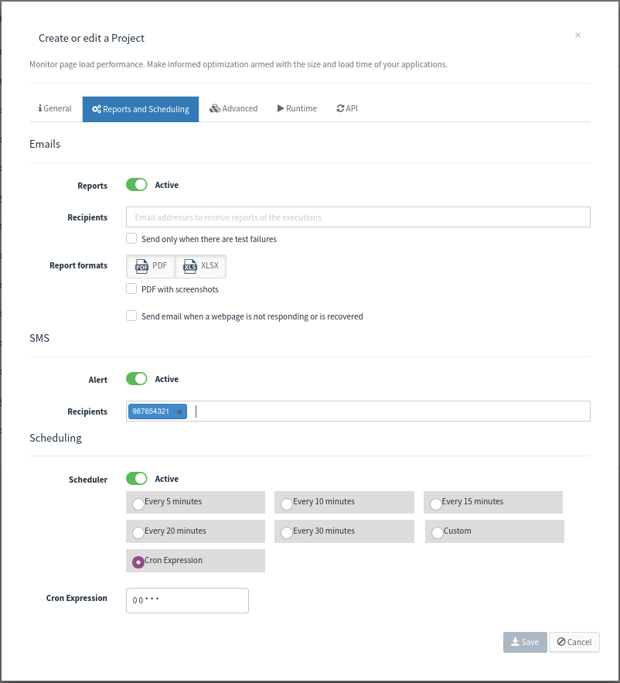Go to the Runtime tab
The width and height of the screenshot is (620, 683).
[x=297, y=108]
